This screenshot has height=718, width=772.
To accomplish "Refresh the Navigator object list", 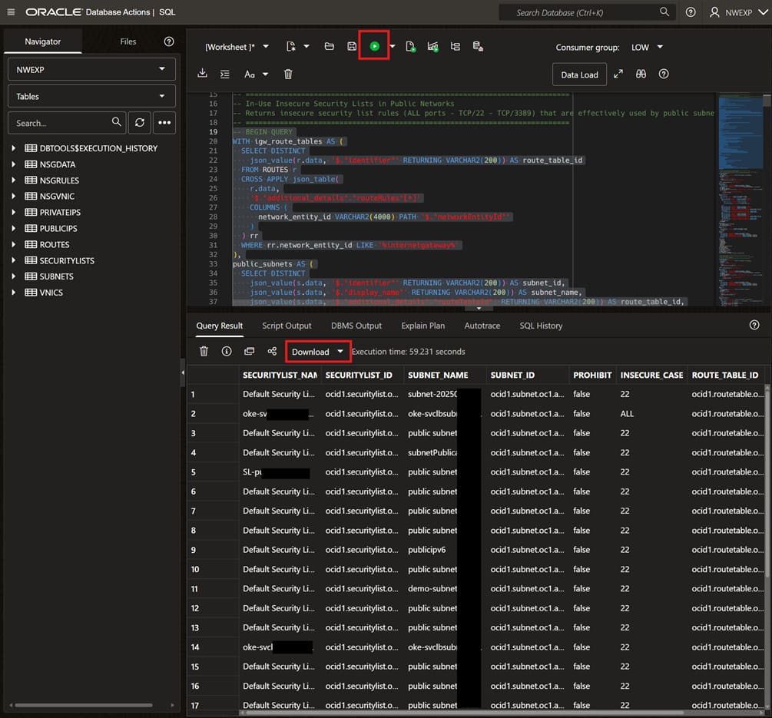I will [140, 123].
